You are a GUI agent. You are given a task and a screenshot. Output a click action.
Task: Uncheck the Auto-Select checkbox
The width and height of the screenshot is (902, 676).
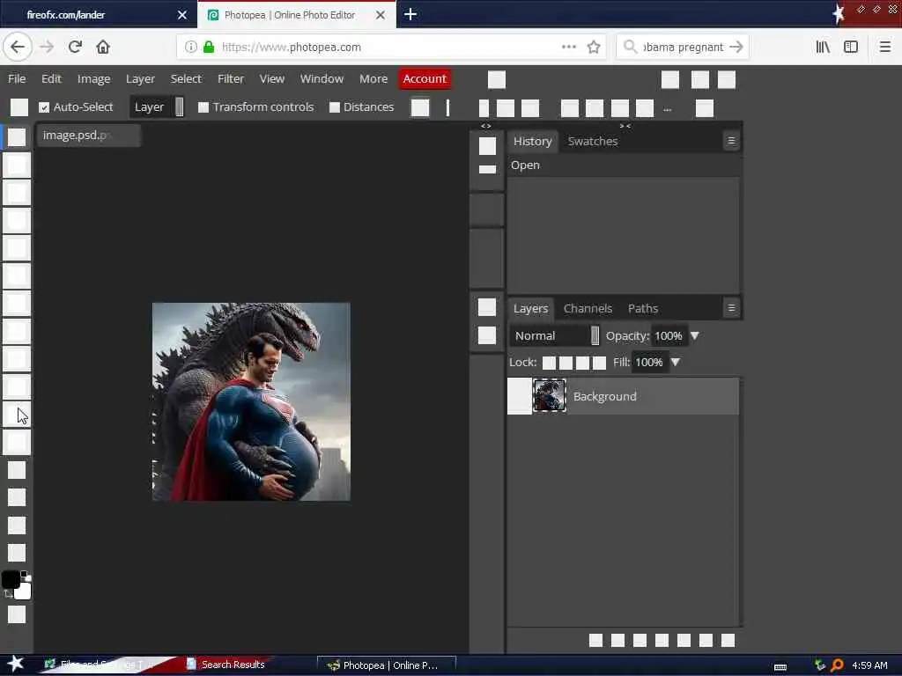(44, 107)
